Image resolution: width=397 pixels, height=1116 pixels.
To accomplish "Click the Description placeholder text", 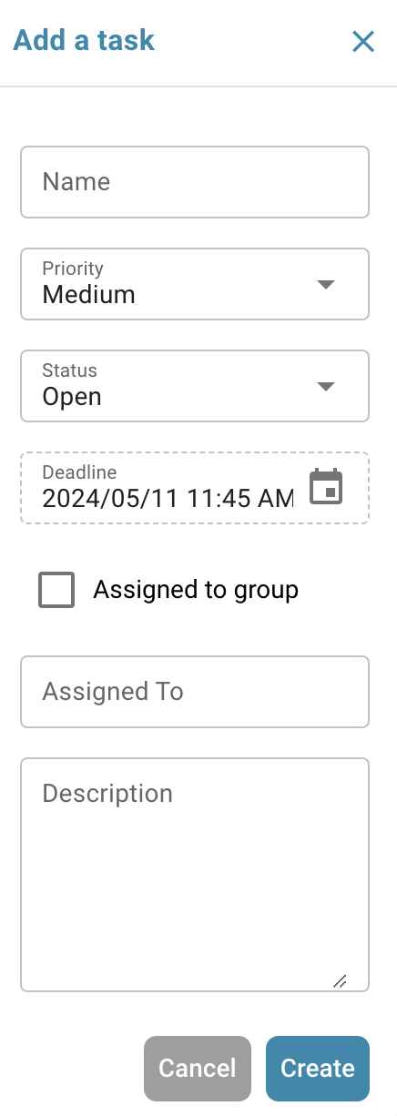I will click(x=107, y=794).
